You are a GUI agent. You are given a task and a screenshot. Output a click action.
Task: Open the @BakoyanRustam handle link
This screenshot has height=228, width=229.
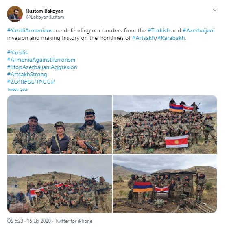[x=45, y=17]
